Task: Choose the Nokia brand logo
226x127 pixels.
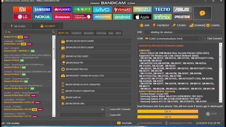Action: [42, 17]
